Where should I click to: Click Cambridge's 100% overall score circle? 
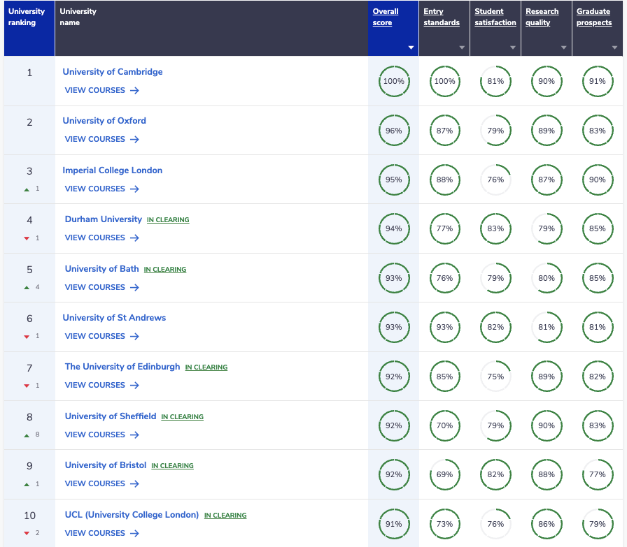tap(394, 82)
